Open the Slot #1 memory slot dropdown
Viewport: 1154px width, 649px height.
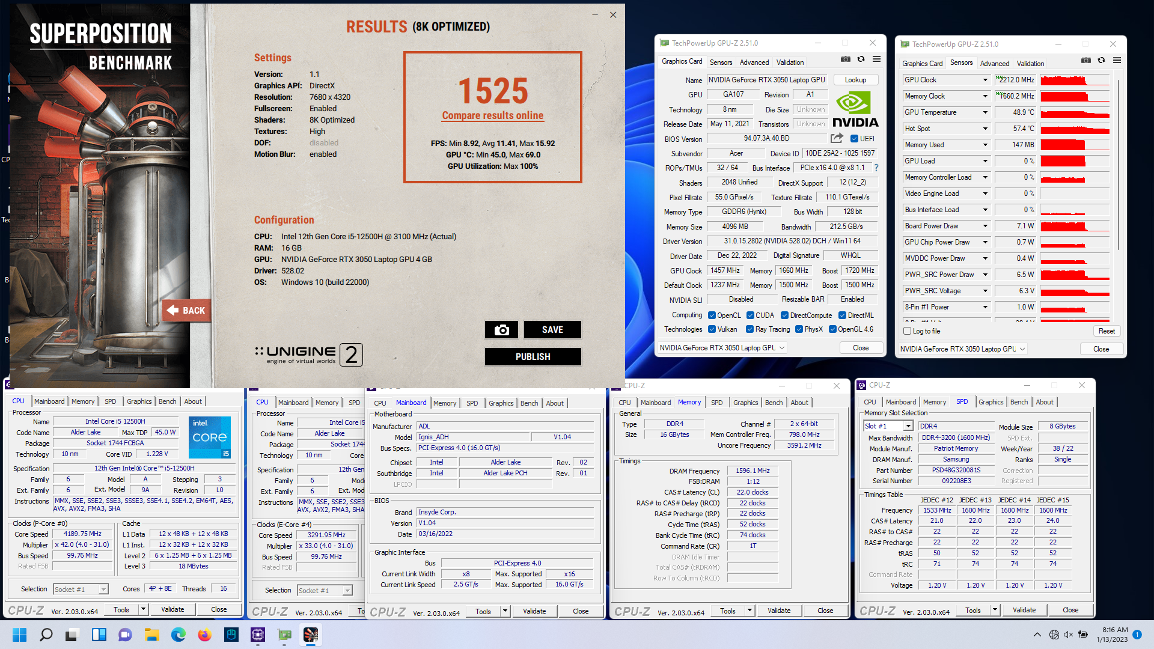pos(908,426)
